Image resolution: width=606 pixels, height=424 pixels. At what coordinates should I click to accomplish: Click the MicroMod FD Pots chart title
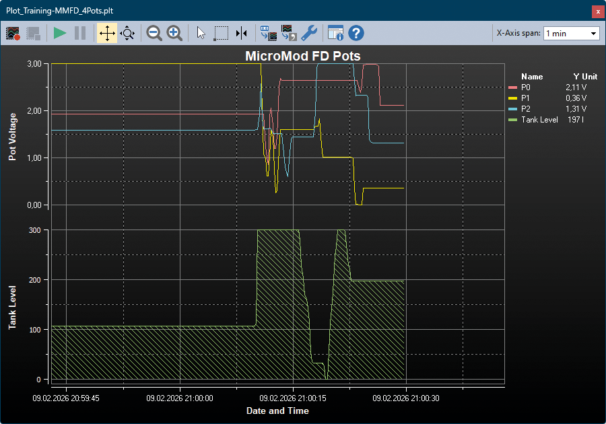pyautogui.click(x=303, y=57)
